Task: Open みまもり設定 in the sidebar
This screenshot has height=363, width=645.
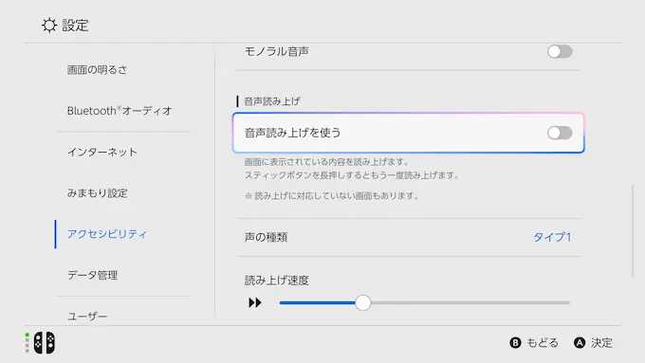Action: point(98,193)
